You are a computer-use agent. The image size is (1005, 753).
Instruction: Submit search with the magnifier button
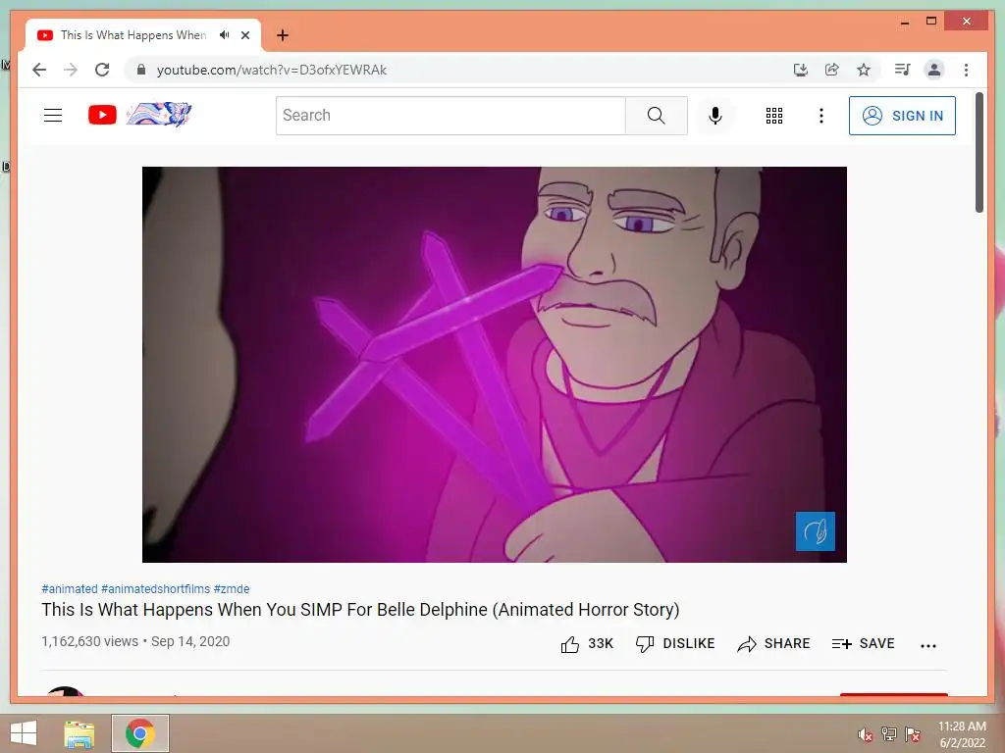[x=657, y=116]
